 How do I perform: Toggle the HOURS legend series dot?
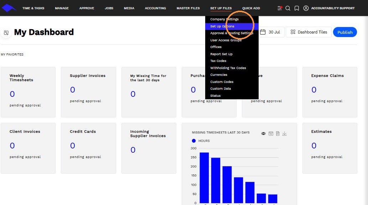click(x=194, y=141)
